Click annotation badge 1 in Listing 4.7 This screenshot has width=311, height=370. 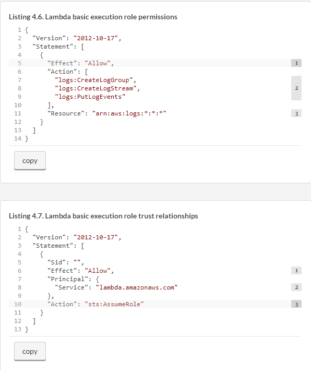(x=296, y=271)
